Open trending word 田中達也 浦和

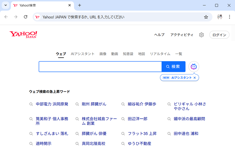coord(186,134)
